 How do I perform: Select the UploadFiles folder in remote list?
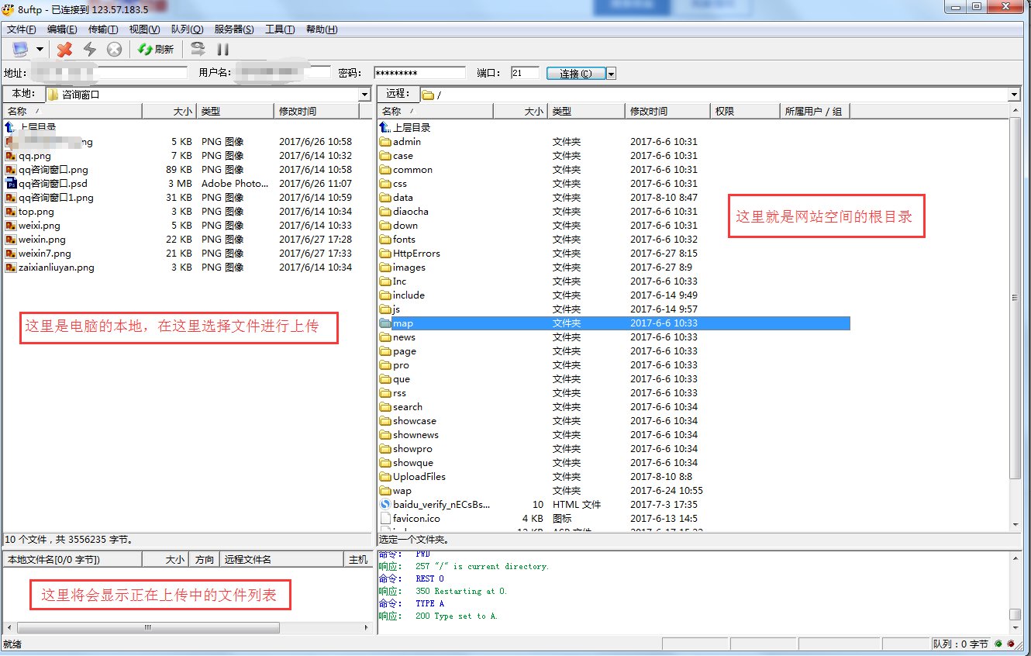coord(419,477)
